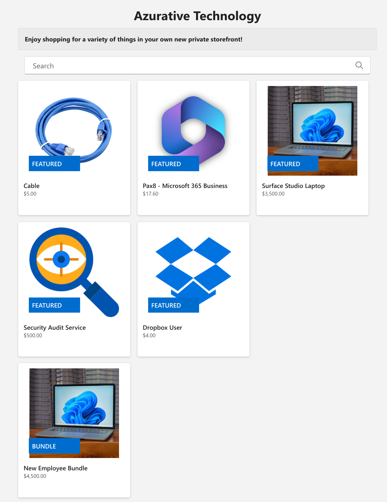
Task: Click the FEATURED badge on Cable
Action: (54, 164)
